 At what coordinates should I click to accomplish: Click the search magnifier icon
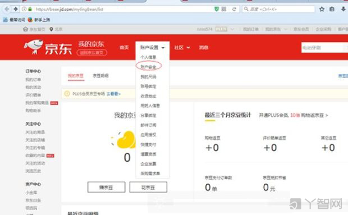(246, 9)
